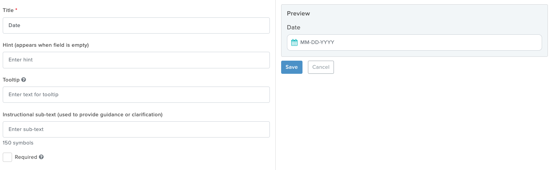Click the Instructional sub-text label
551x170 pixels.
coord(83,115)
